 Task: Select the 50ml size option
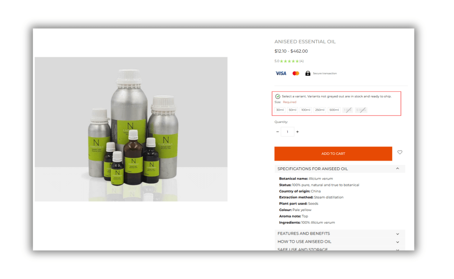(292, 110)
